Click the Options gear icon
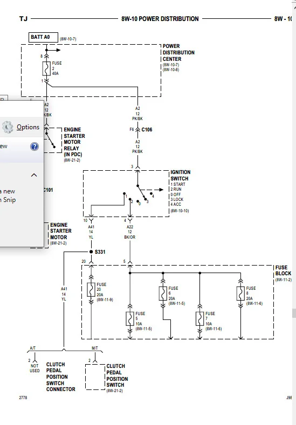 coord(8,127)
